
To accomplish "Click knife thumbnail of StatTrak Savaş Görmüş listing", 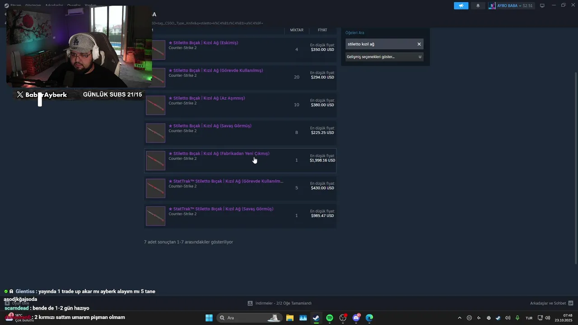I will click(155, 216).
